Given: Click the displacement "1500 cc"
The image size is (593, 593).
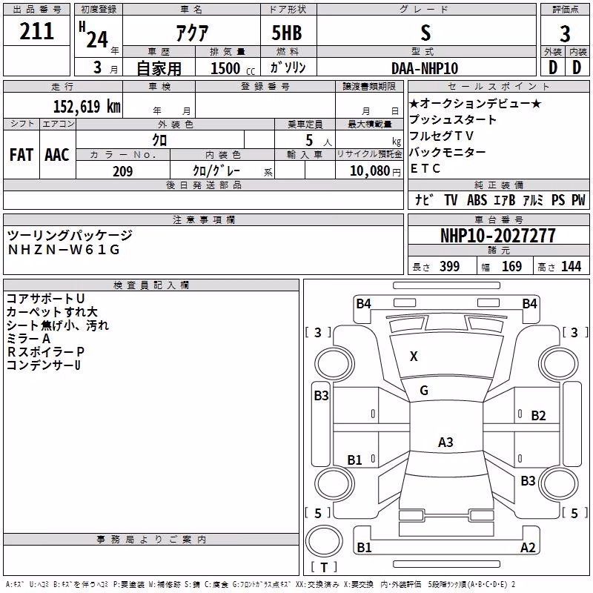Looking at the screenshot, I should coord(233,68).
